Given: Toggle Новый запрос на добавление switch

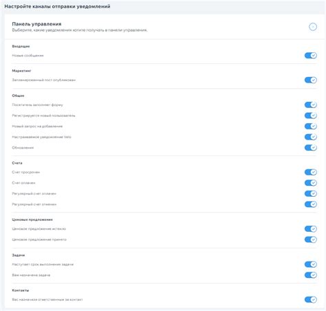Looking at the screenshot, I should (311, 126).
